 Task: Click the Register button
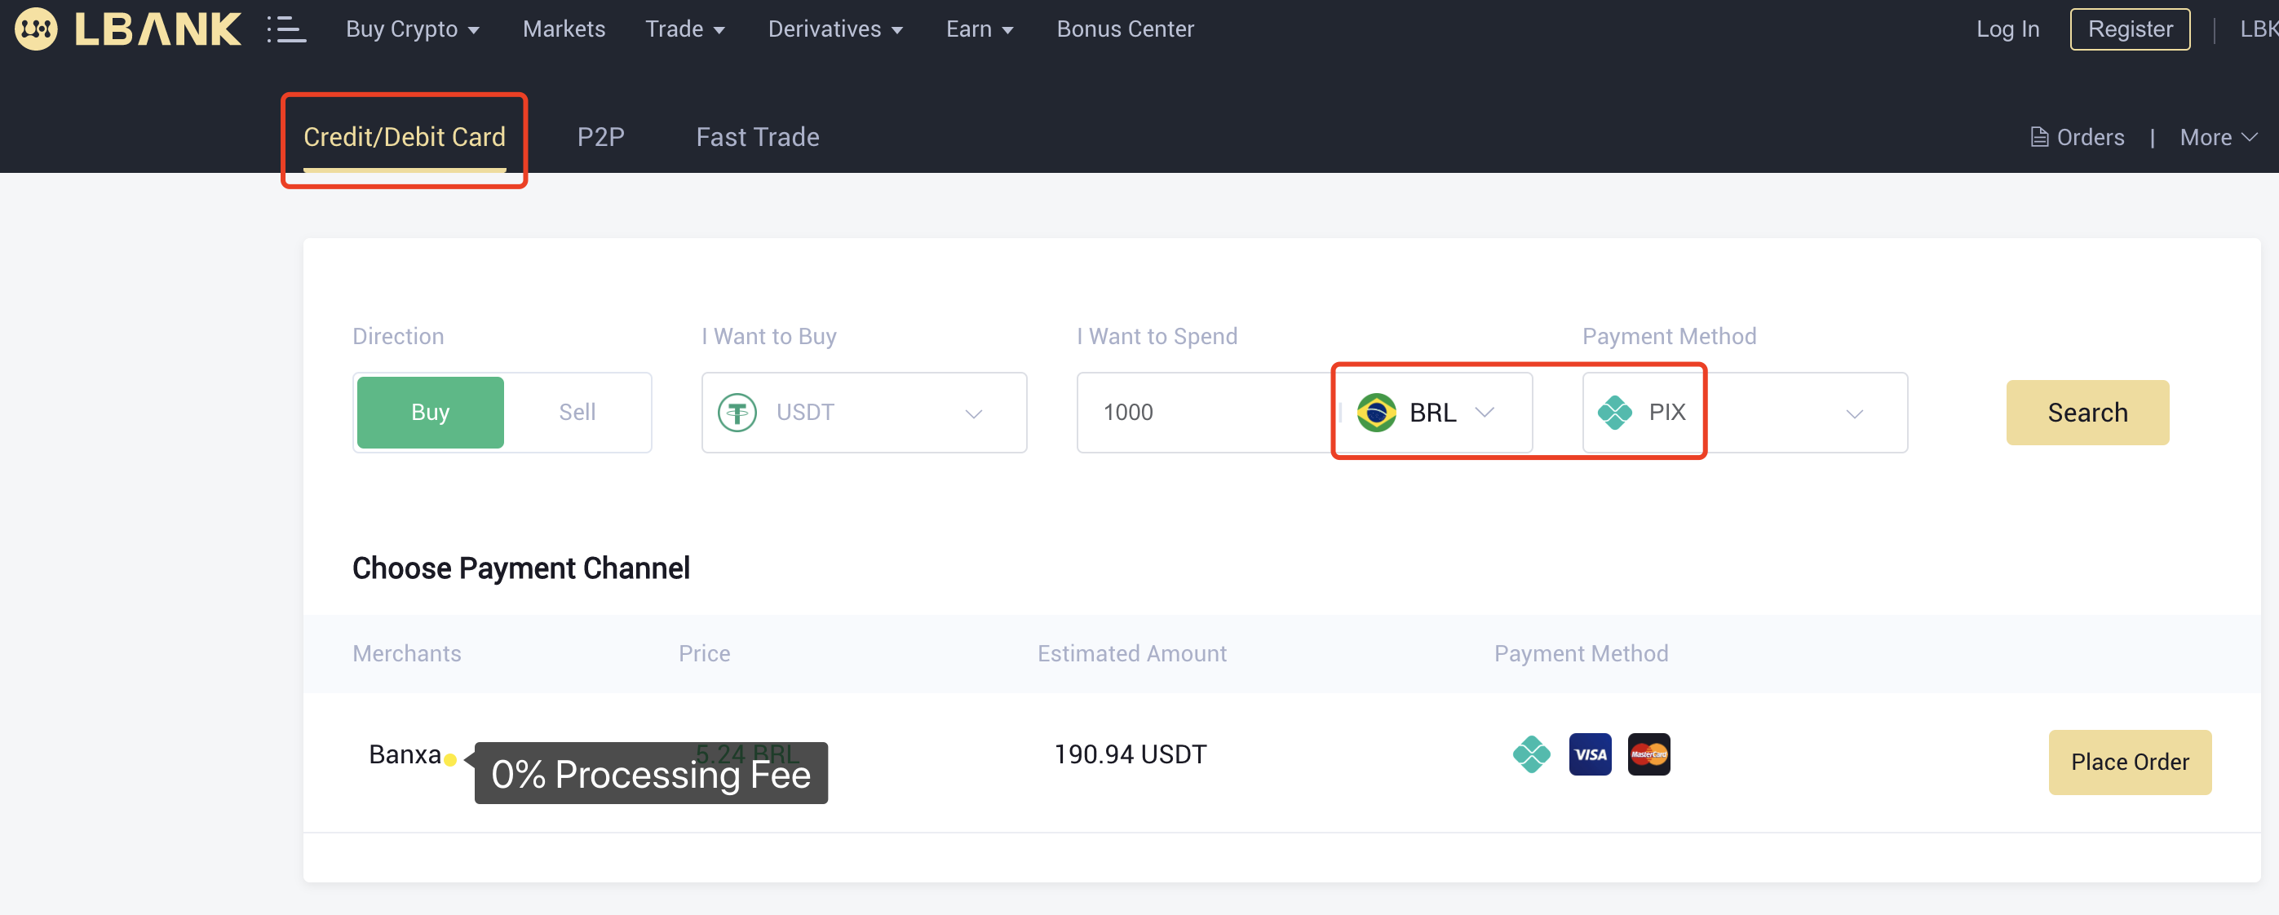pyautogui.click(x=2130, y=29)
